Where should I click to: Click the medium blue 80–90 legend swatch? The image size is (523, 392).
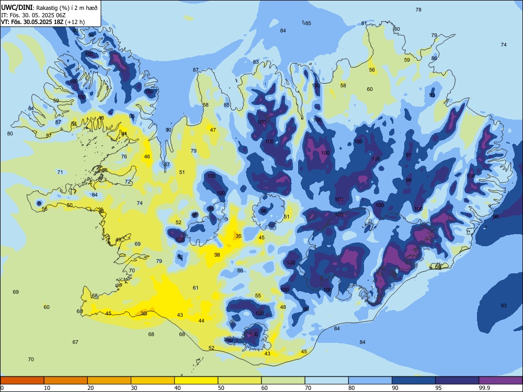click(370, 381)
